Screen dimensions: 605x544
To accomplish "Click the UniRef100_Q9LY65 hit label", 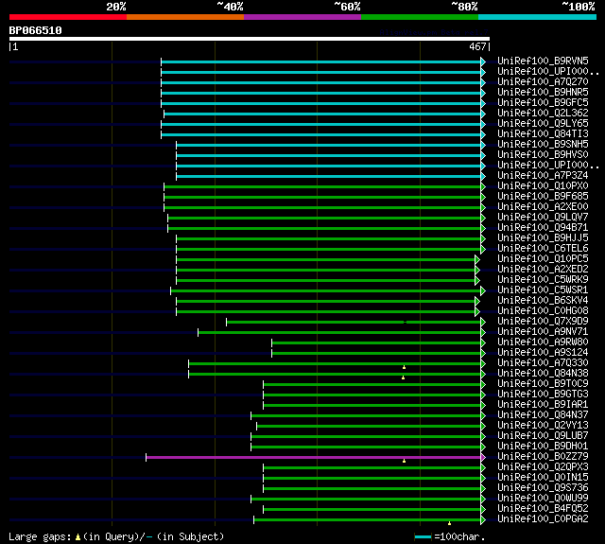I will (x=543, y=124).
